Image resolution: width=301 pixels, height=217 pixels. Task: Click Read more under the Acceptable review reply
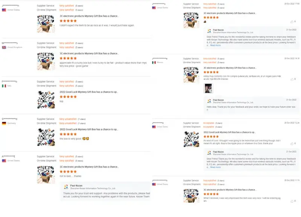[215, 167]
